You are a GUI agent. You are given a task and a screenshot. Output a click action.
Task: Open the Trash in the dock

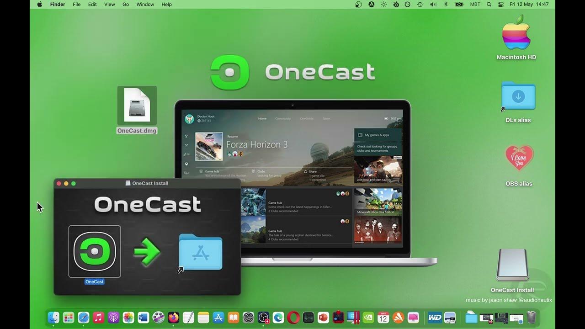[531, 317]
